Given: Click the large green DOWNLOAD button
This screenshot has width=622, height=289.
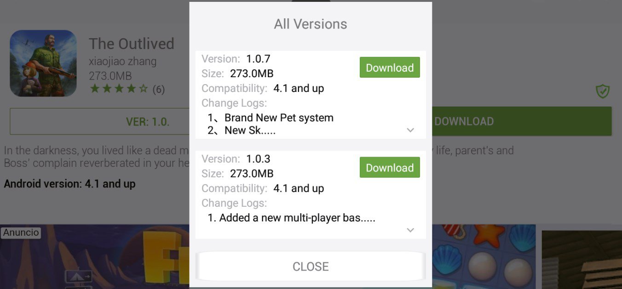Looking at the screenshot, I should pyautogui.click(x=522, y=121).
